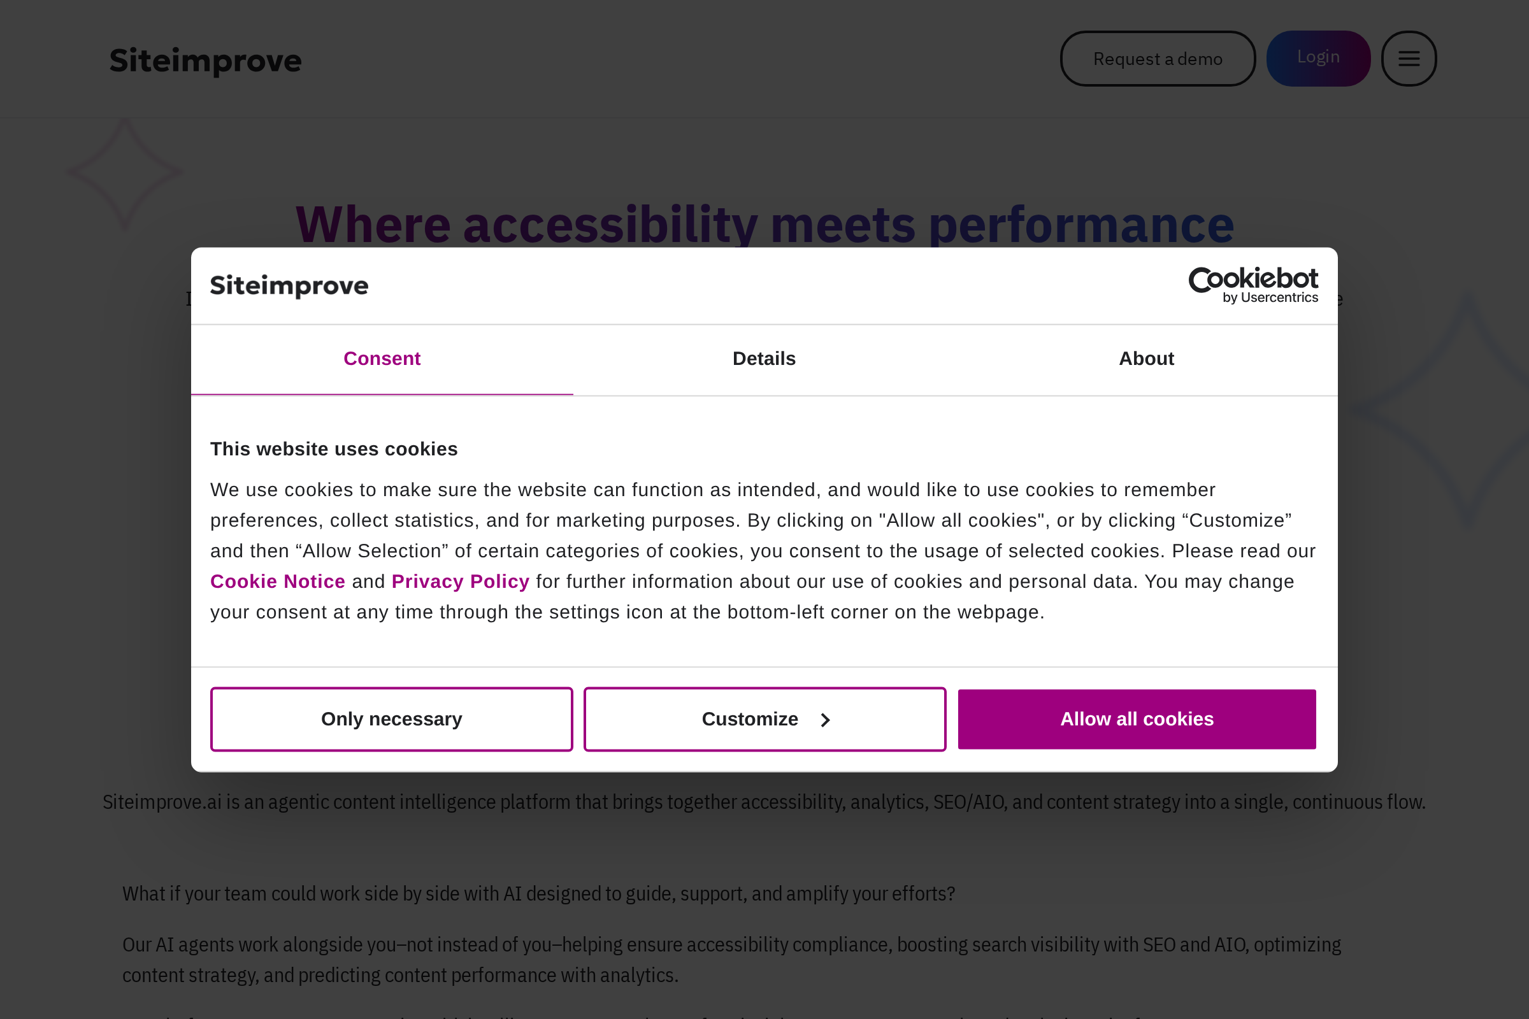Click the Allow all cookies button
Viewport: 1529px width, 1019px height.
pos(1137,719)
